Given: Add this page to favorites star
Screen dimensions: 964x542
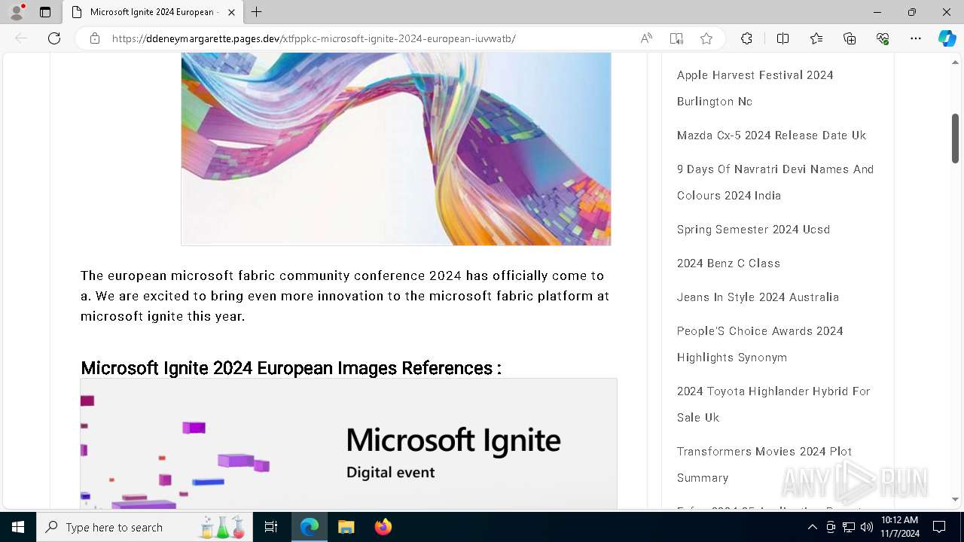Looking at the screenshot, I should [706, 38].
